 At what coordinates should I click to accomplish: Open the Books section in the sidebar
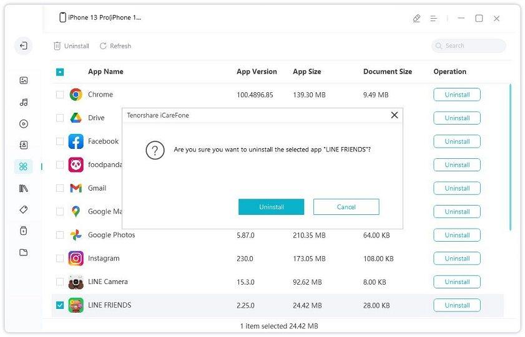pos(23,188)
